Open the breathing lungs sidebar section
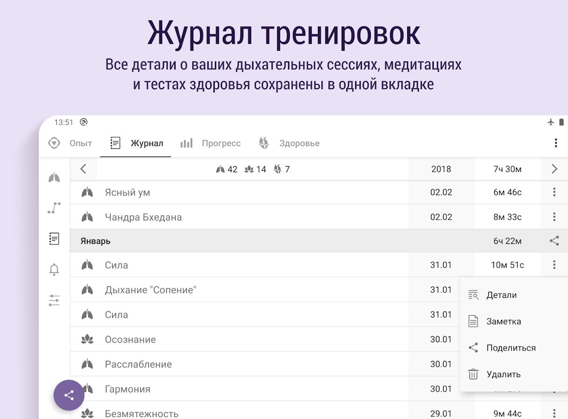Screen dimensions: 568x419 point(54,177)
